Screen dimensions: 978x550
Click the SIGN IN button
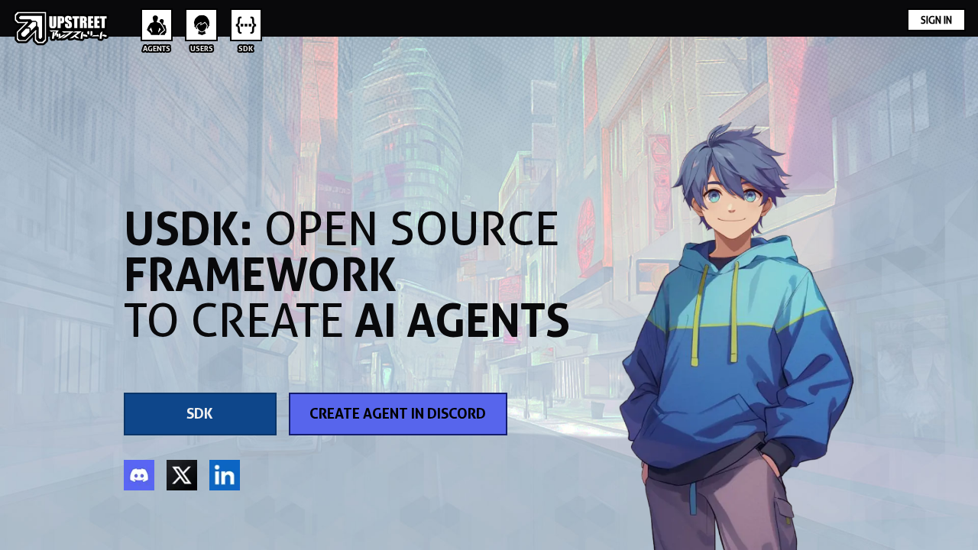coord(936,19)
